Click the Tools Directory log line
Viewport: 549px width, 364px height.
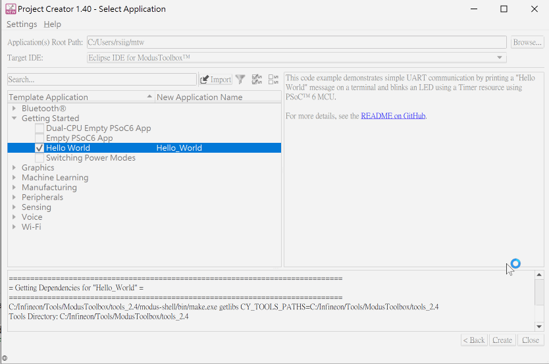click(x=99, y=317)
